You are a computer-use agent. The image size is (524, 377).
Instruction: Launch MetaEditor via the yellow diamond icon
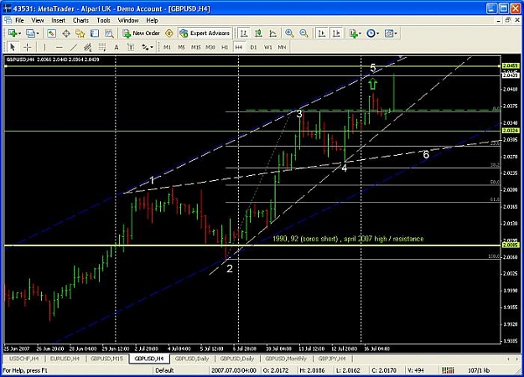[169, 33]
